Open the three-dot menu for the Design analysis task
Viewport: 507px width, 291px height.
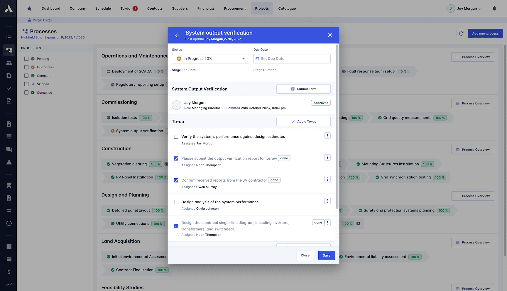(x=327, y=201)
